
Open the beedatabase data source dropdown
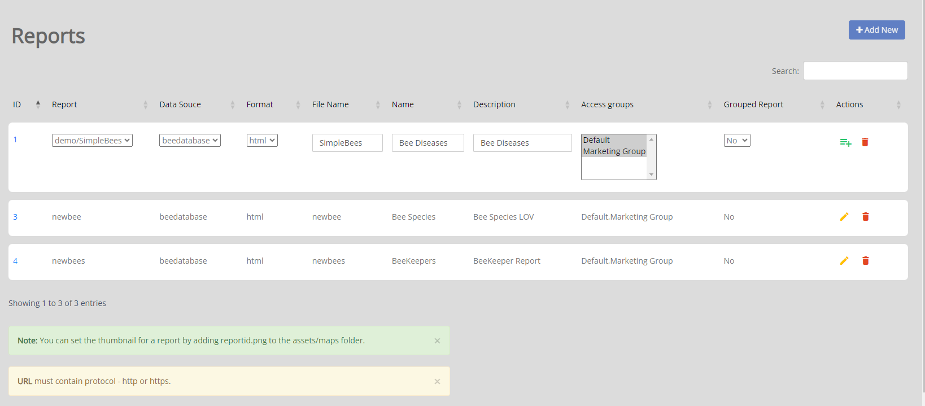(190, 141)
